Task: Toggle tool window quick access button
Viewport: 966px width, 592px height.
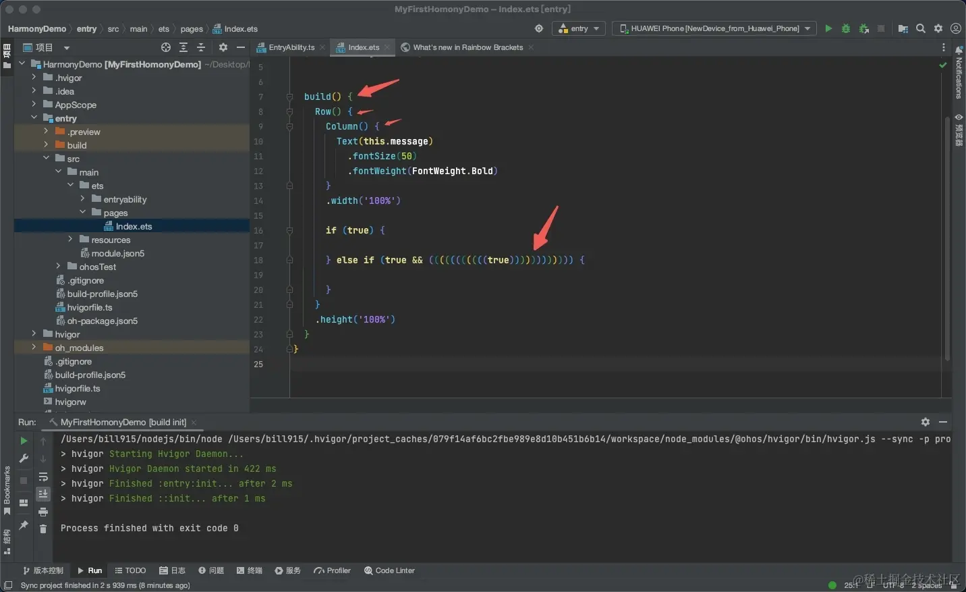Action: [x=8, y=585]
